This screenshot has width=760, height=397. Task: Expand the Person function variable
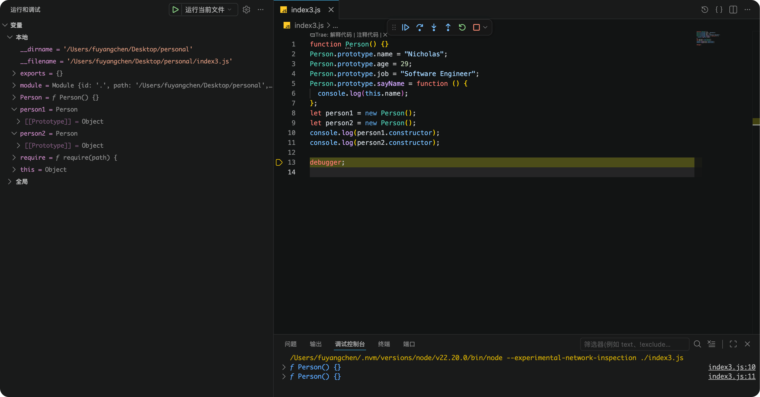coord(14,98)
